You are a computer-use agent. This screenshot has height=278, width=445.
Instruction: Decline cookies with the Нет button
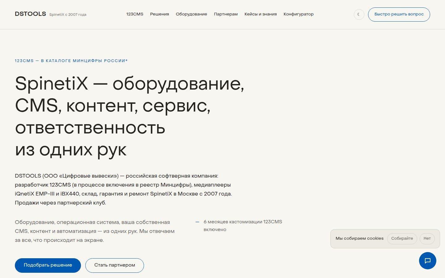(x=427, y=238)
